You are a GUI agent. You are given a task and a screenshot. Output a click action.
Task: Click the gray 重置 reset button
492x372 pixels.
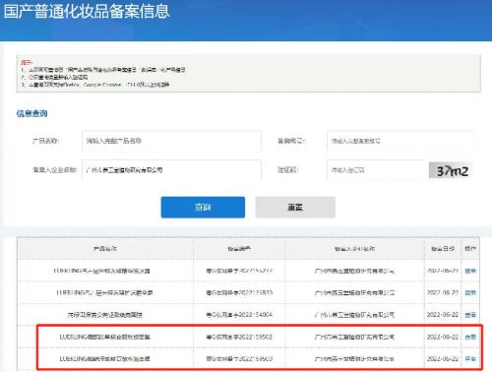pyautogui.click(x=295, y=207)
